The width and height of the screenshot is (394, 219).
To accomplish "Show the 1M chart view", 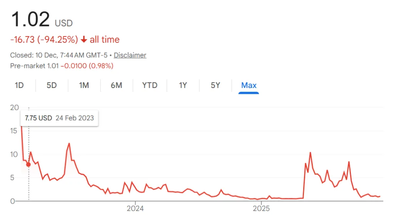I will (x=84, y=85).
